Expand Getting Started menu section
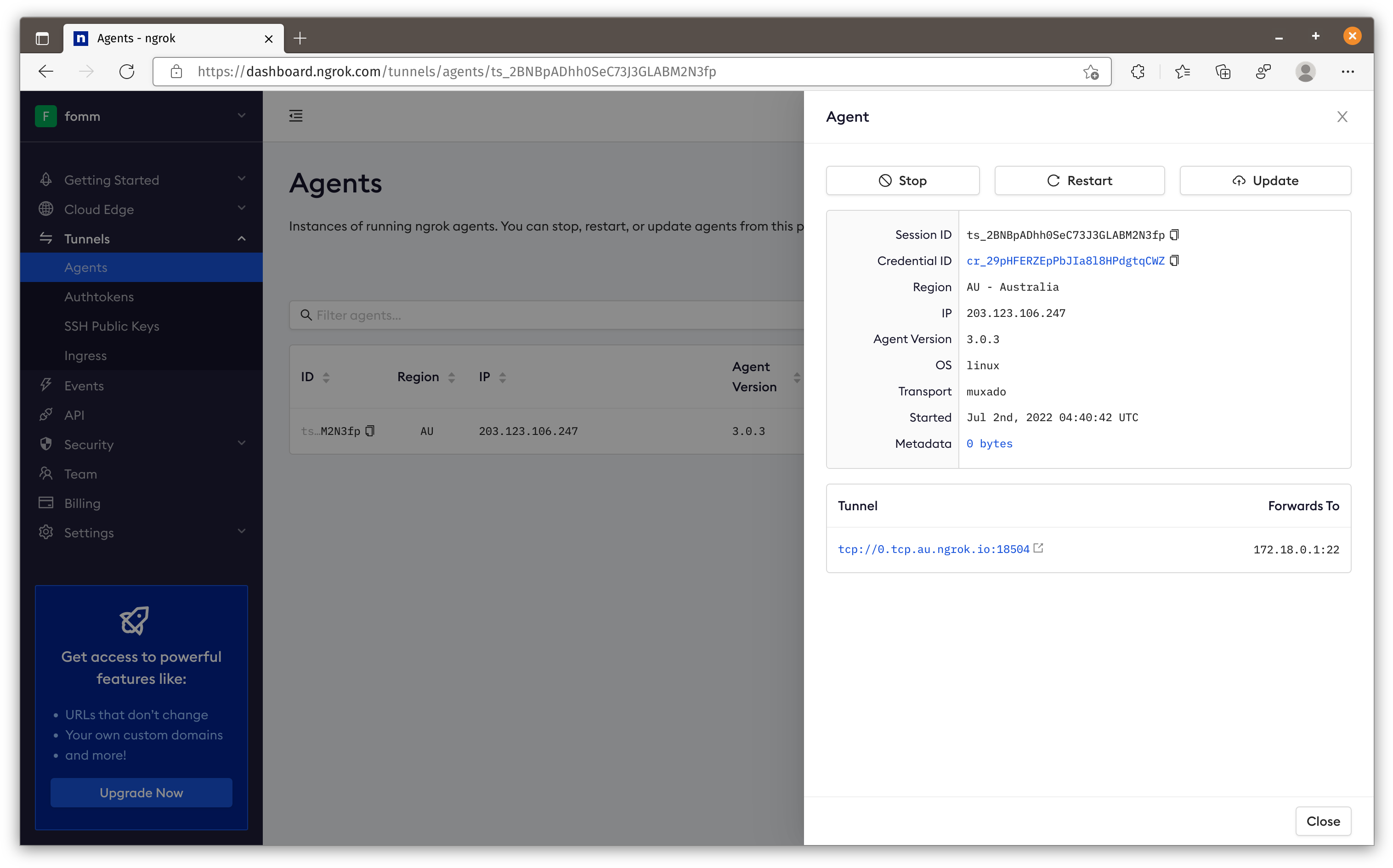 click(241, 180)
